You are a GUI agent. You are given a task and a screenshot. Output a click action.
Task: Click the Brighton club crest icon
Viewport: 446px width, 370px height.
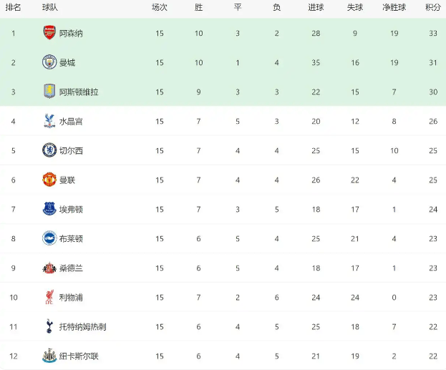[x=49, y=238]
